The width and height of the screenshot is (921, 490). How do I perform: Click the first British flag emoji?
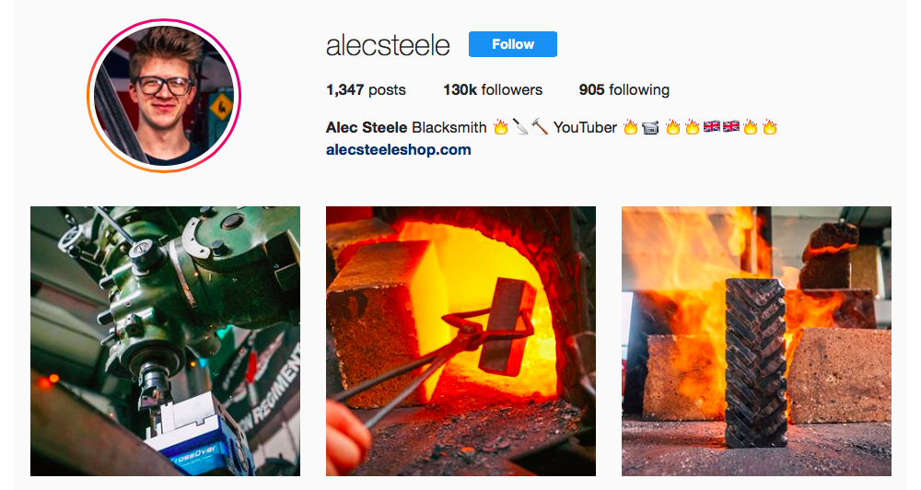pyautogui.click(x=711, y=127)
